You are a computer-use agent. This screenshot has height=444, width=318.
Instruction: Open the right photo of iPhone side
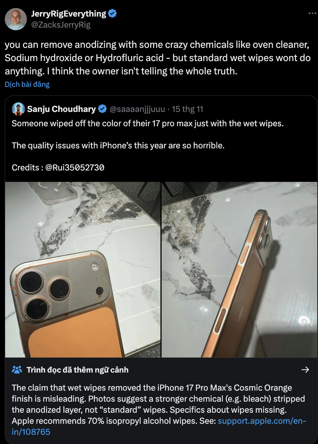pyautogui.click(x=239, y=269)
